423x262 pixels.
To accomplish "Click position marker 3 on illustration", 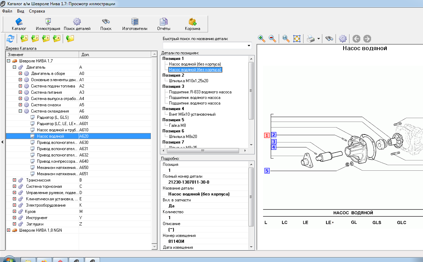I will [x=274, y=141].
